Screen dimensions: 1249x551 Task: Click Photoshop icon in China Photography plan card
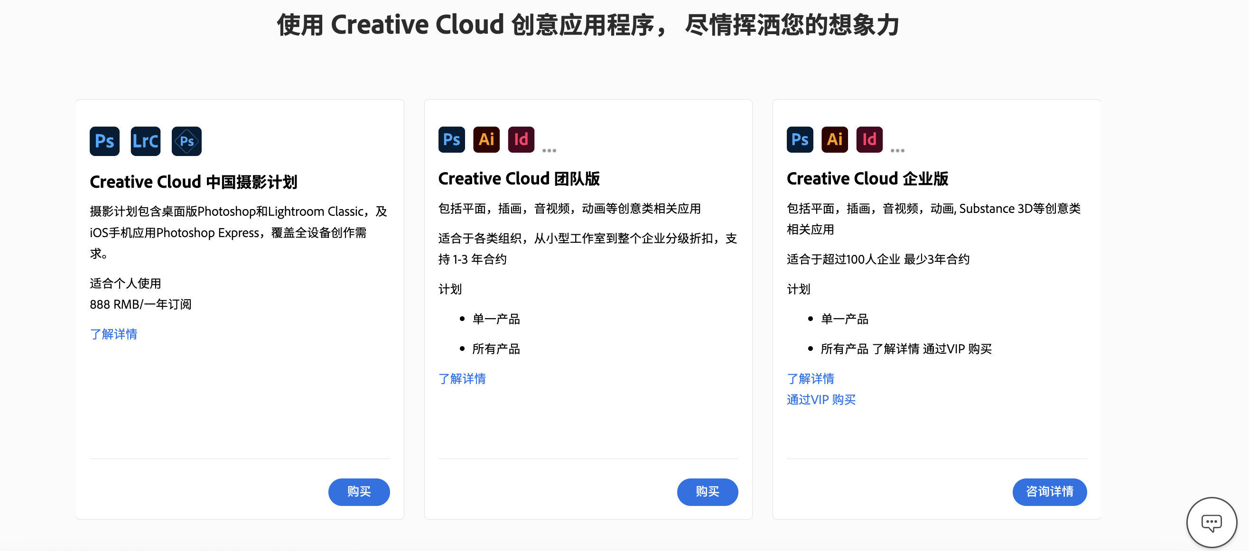(104, 141)
